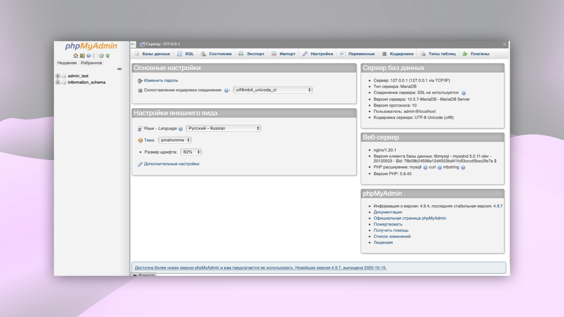Open Дополнительные настройки
Image resolution: width=564 pixels, height=317 pixels.
171,164
